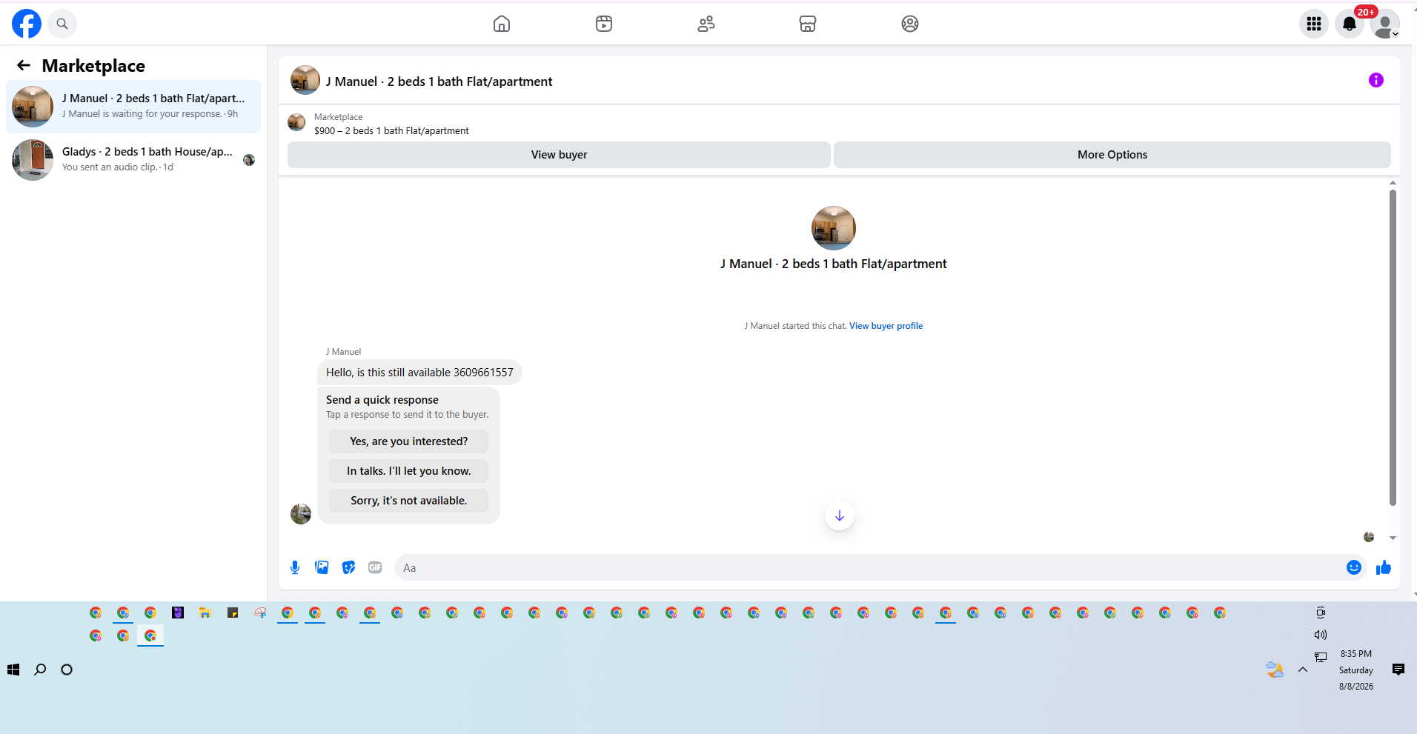Open the Cortana circle on the taskbar

point(67,670)
